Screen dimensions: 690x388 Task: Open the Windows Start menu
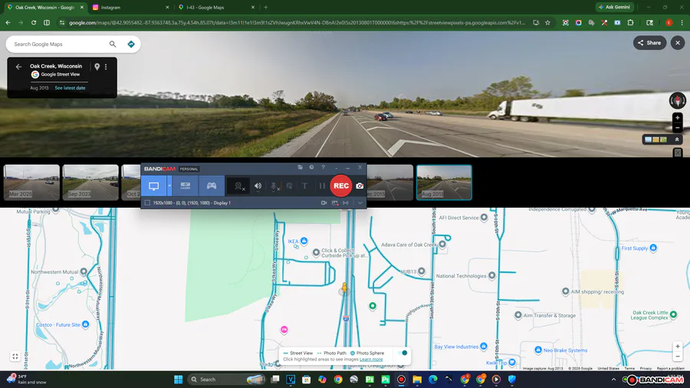coord(178,380)
